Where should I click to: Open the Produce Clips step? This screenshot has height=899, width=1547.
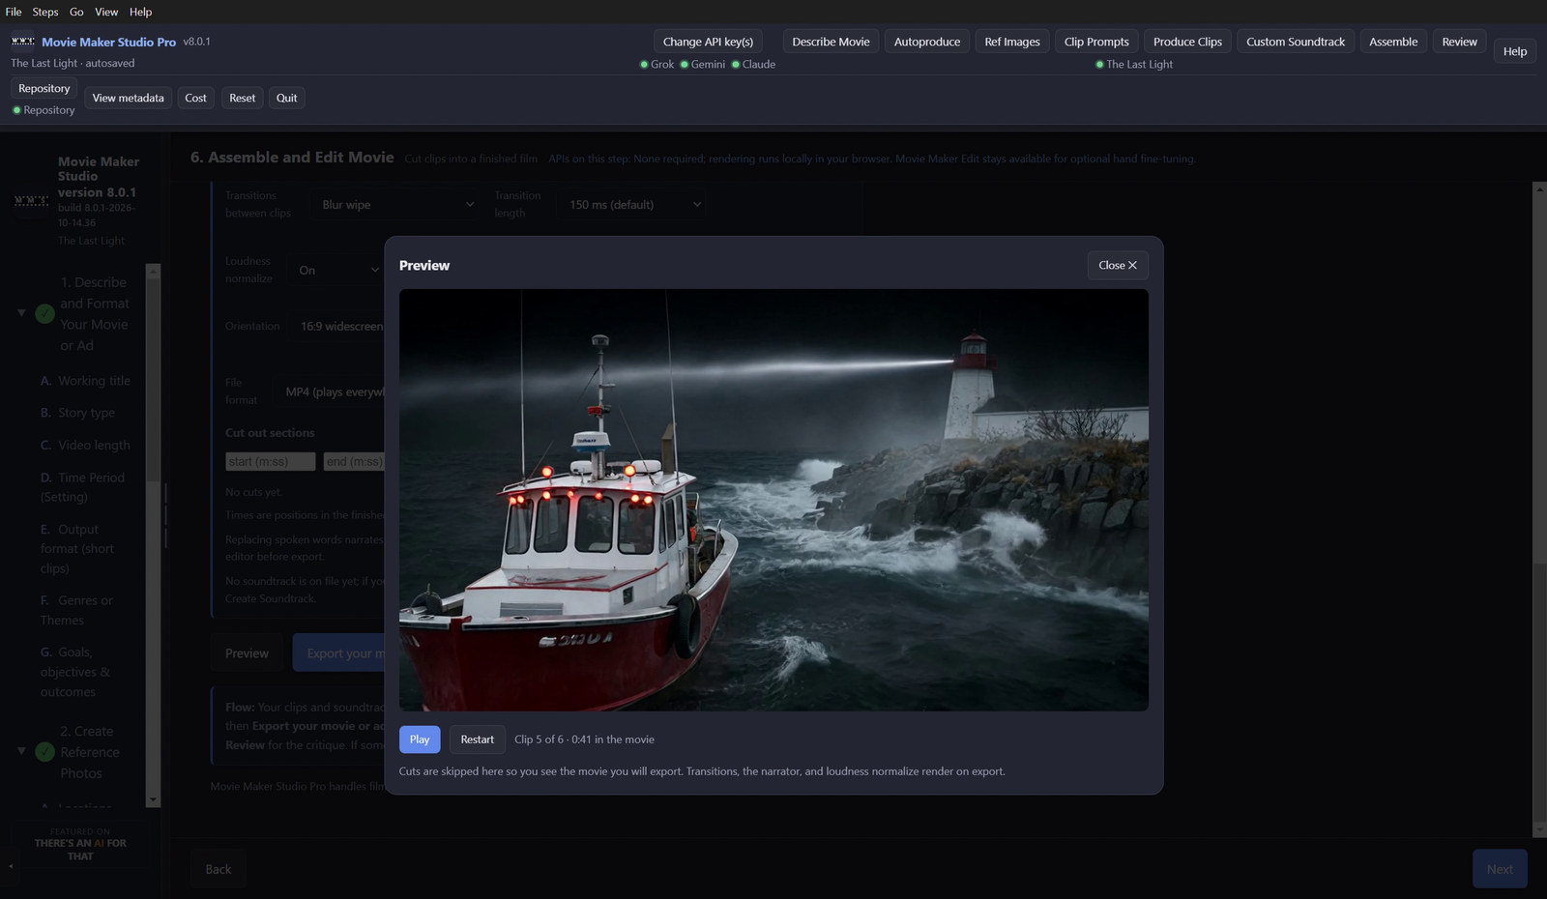pos(1187,42)
